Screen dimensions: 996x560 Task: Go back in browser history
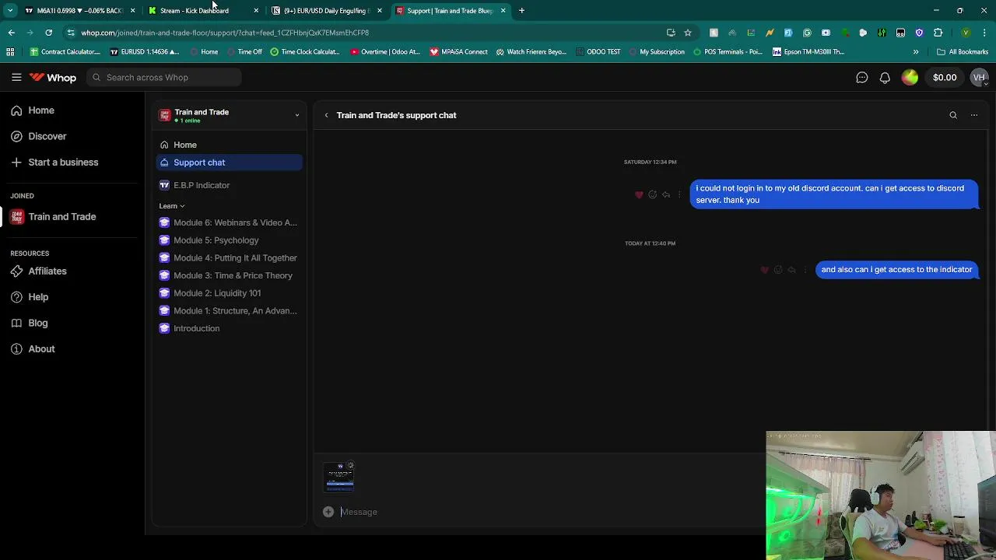pyautogui.click(x=11, y=33)
